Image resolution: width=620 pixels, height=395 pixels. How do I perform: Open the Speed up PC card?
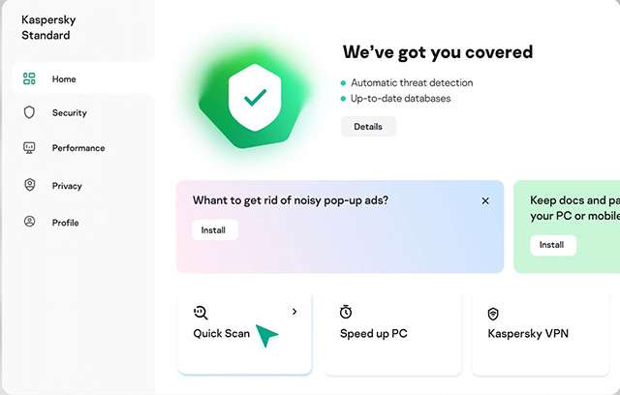[x=392, y=334]
